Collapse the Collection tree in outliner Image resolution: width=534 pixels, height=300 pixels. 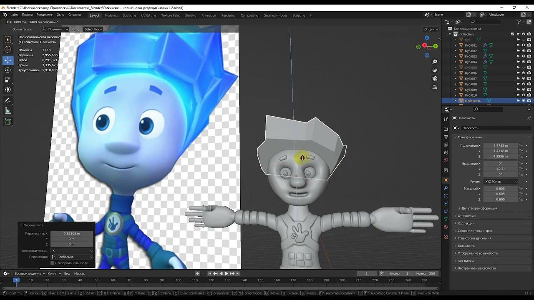pos(450,34)
